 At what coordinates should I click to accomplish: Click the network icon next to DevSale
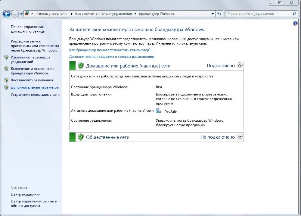(x=158, y=111)
